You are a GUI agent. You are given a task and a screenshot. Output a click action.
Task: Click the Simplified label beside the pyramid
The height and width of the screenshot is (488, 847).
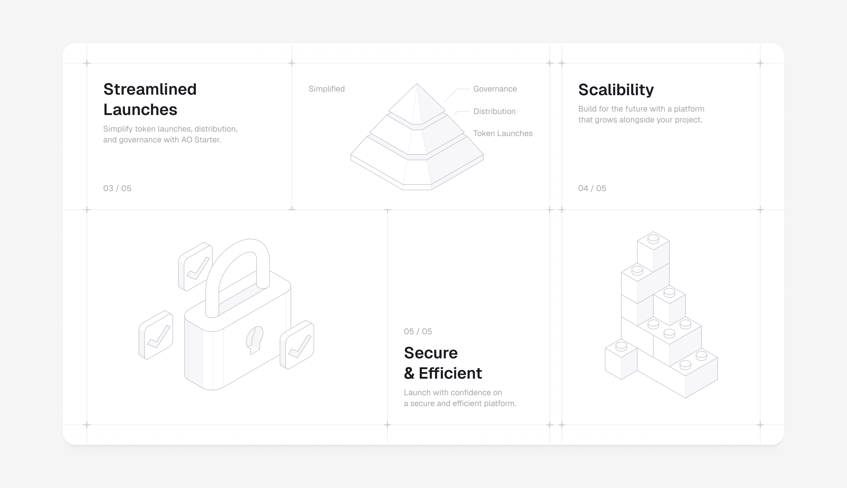pyautogui.click(x=326, y=89)
